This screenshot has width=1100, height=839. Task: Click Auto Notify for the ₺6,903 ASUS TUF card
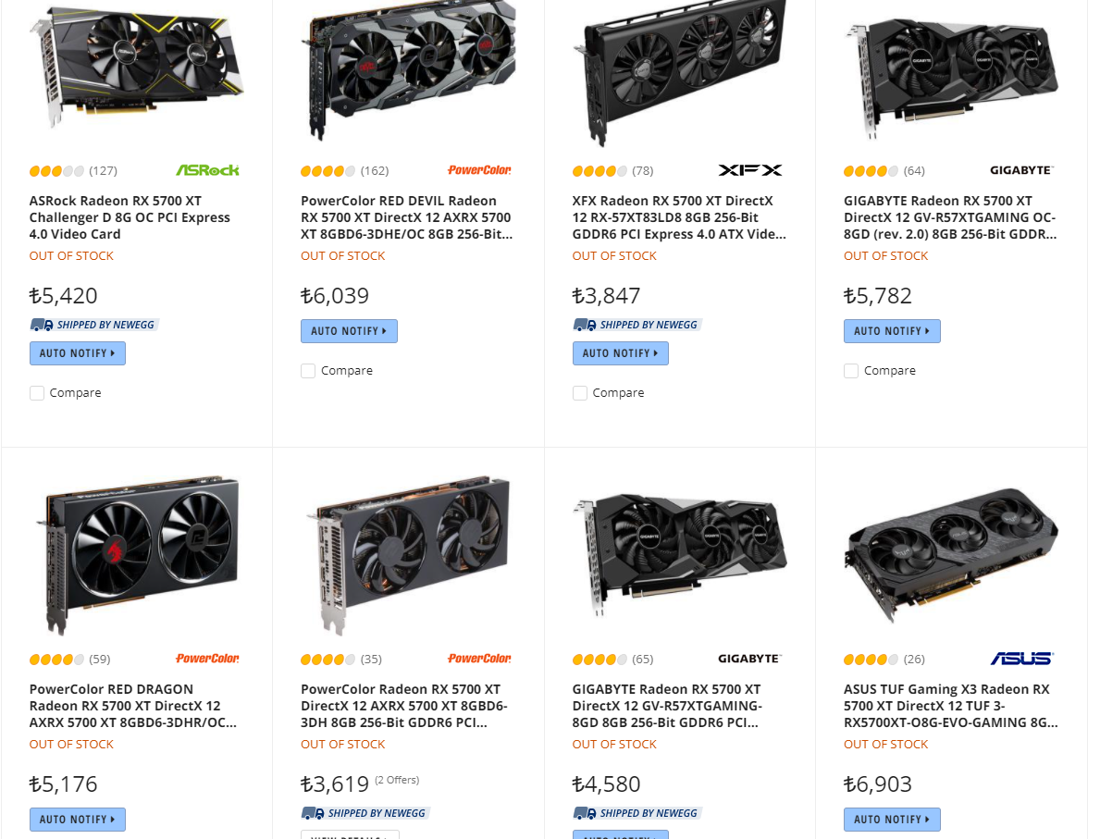pyautogui.click(x=892, y=820)
